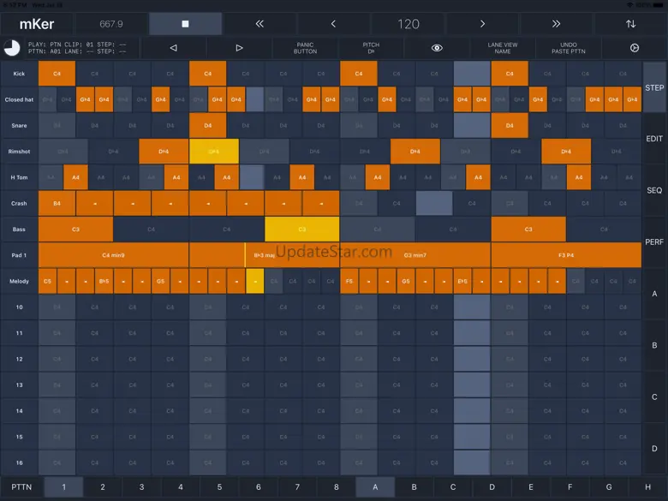Click the double right arrow tempo button
Screen dimensions: 668x501
coord(556,24)
